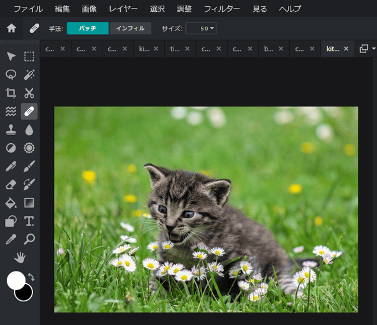Screen dimensions: 377x325
Task: Open the サイズ 50 dropdown
Action: pyautogui.click(x=201, y=29)
